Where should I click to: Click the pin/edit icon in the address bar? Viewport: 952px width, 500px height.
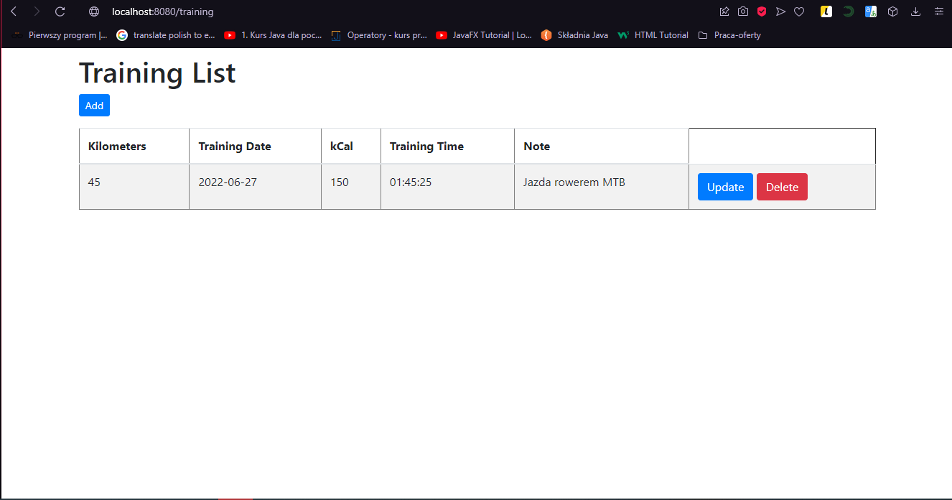pos(724,11)
